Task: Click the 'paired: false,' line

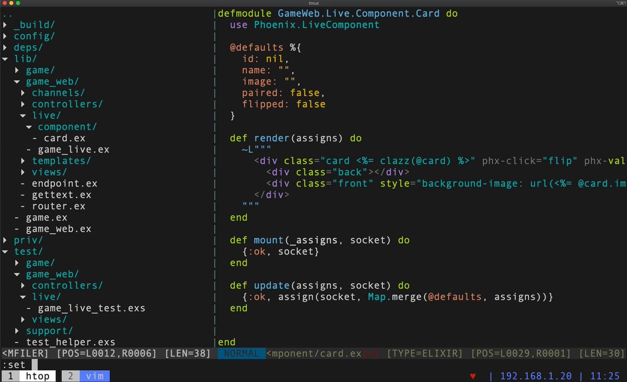Action: pos(284,93)
